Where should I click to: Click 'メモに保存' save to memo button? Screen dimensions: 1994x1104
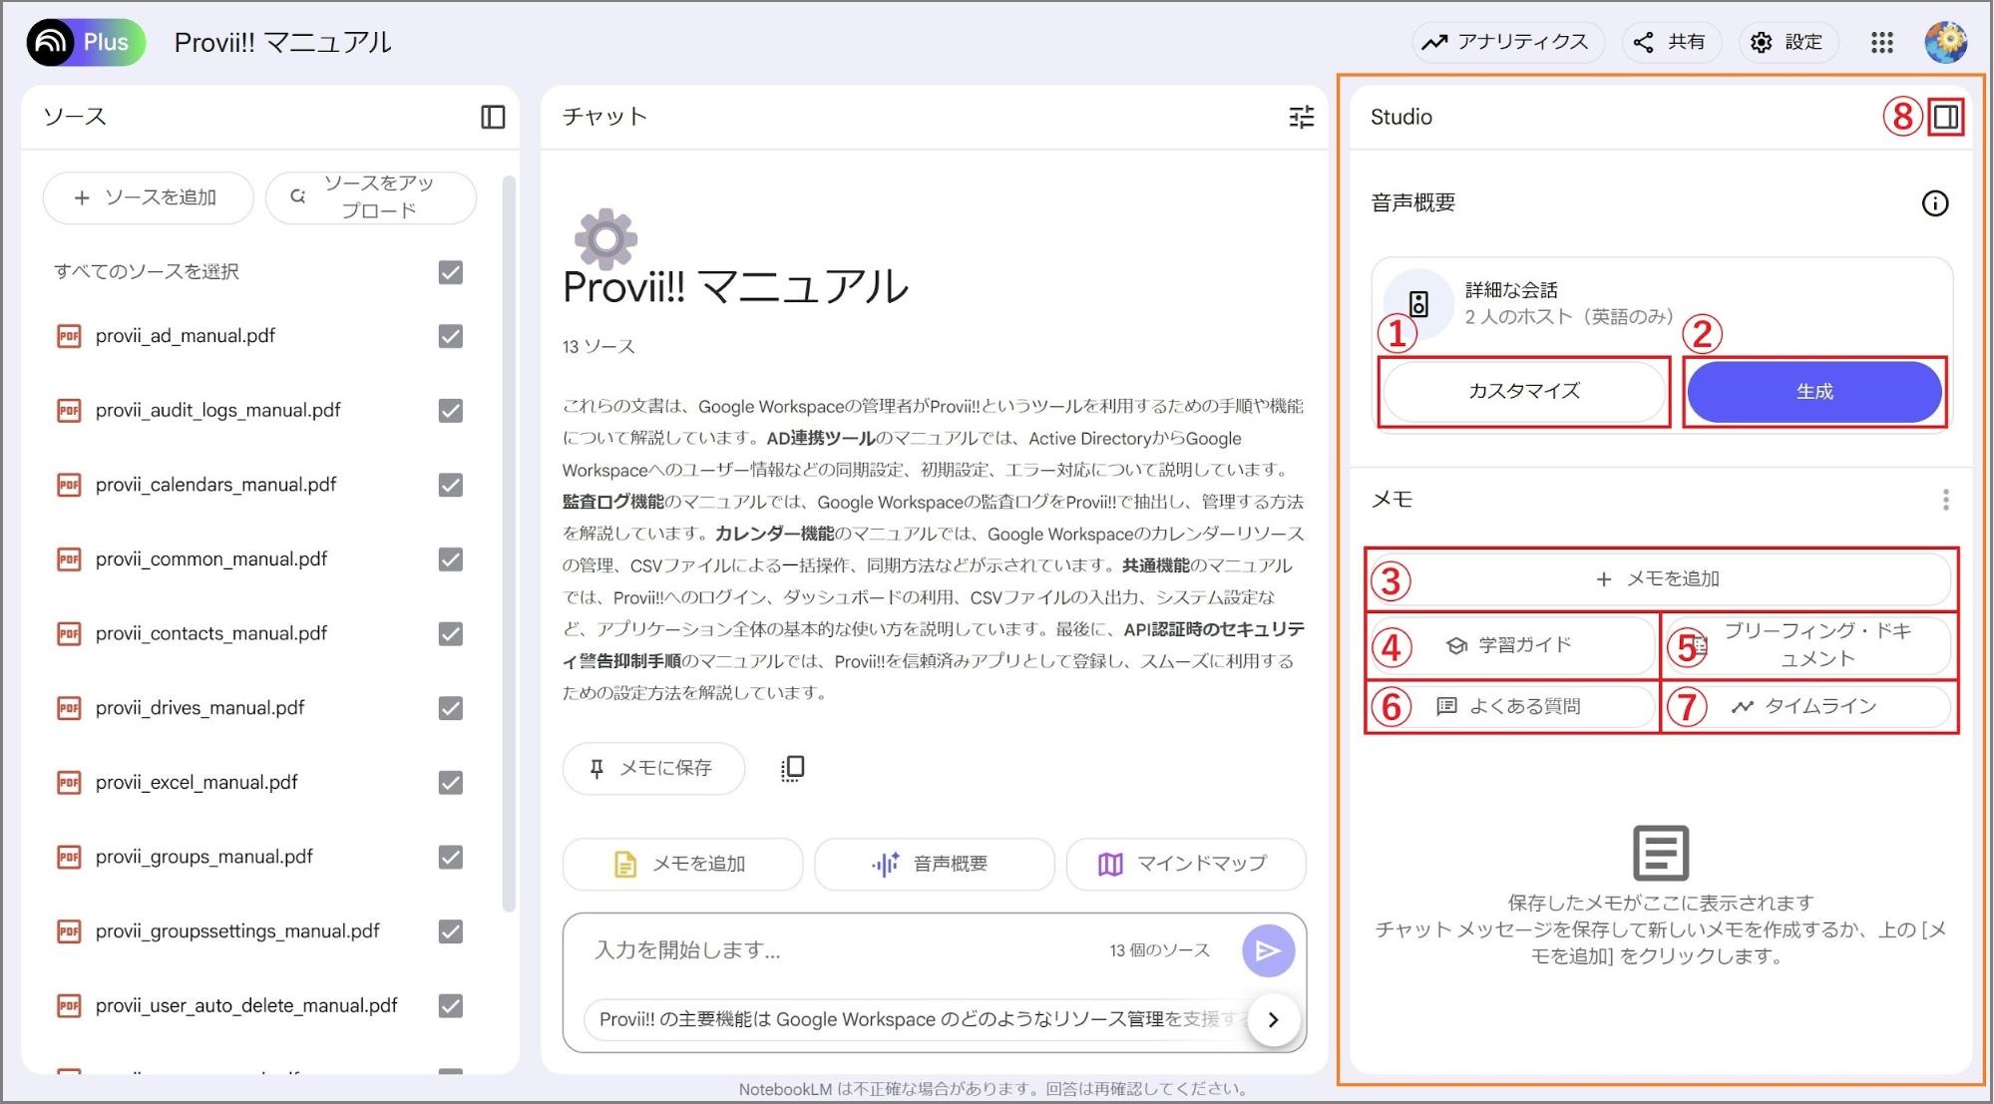click(653, 768)
